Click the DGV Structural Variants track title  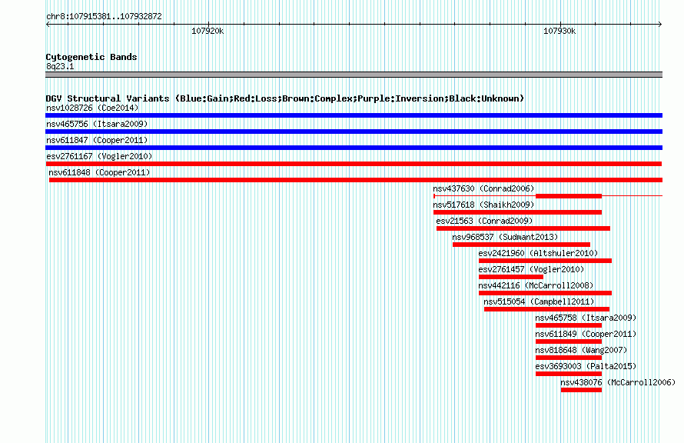(x=285, y=98)
